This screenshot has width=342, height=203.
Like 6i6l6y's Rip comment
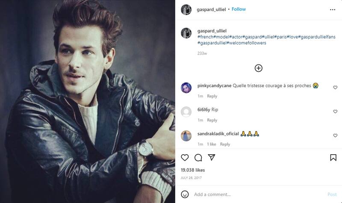335,112
